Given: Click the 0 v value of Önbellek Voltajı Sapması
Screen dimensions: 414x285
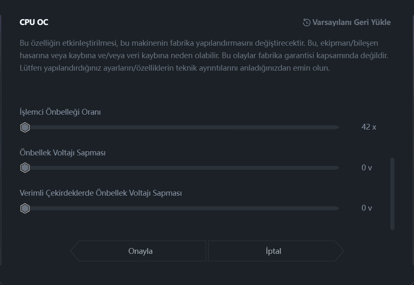Looking at the screenshot, I should pyautogui.click(x=367, y=167).
